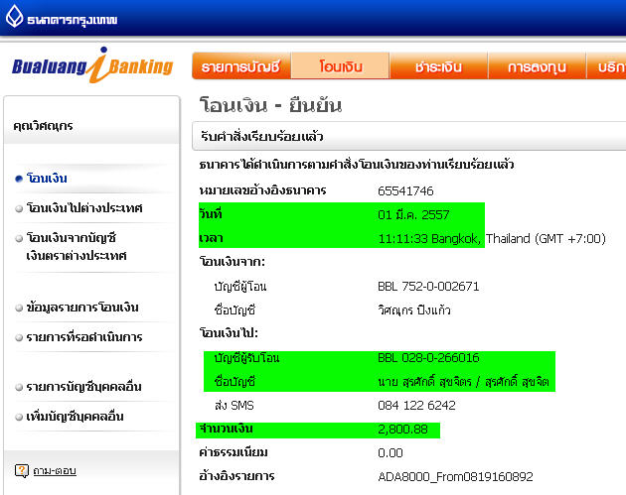Open รายการที่รอดำเนินการ sidebar link
This screenshot has width=626, height=495.
[84, 337]
